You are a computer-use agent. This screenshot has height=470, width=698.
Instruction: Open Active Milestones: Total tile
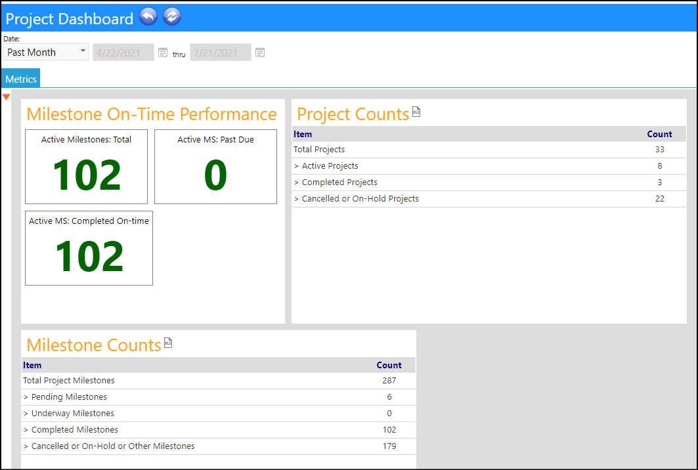(87, 167)
